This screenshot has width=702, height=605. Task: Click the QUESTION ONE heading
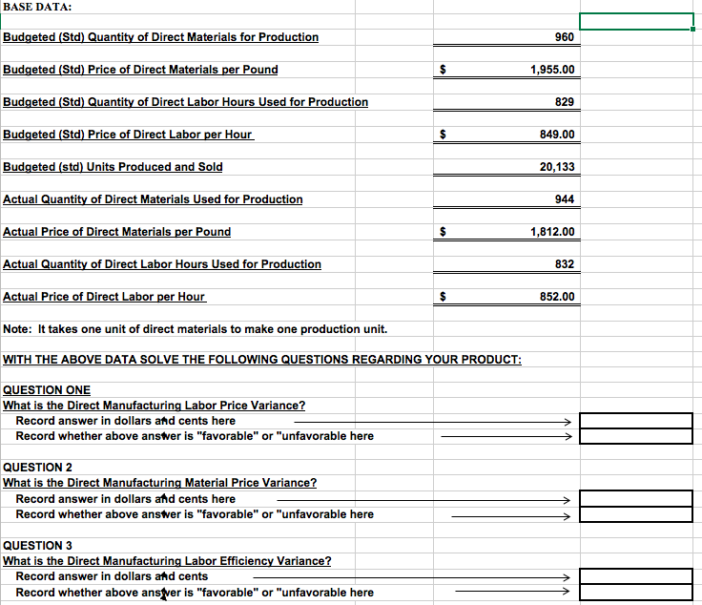[47, 390]
